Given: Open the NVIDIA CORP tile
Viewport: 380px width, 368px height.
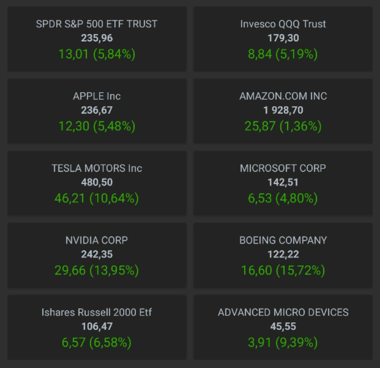Looking at the screenshot, I should pyautogui.click(x=97, y=255).
